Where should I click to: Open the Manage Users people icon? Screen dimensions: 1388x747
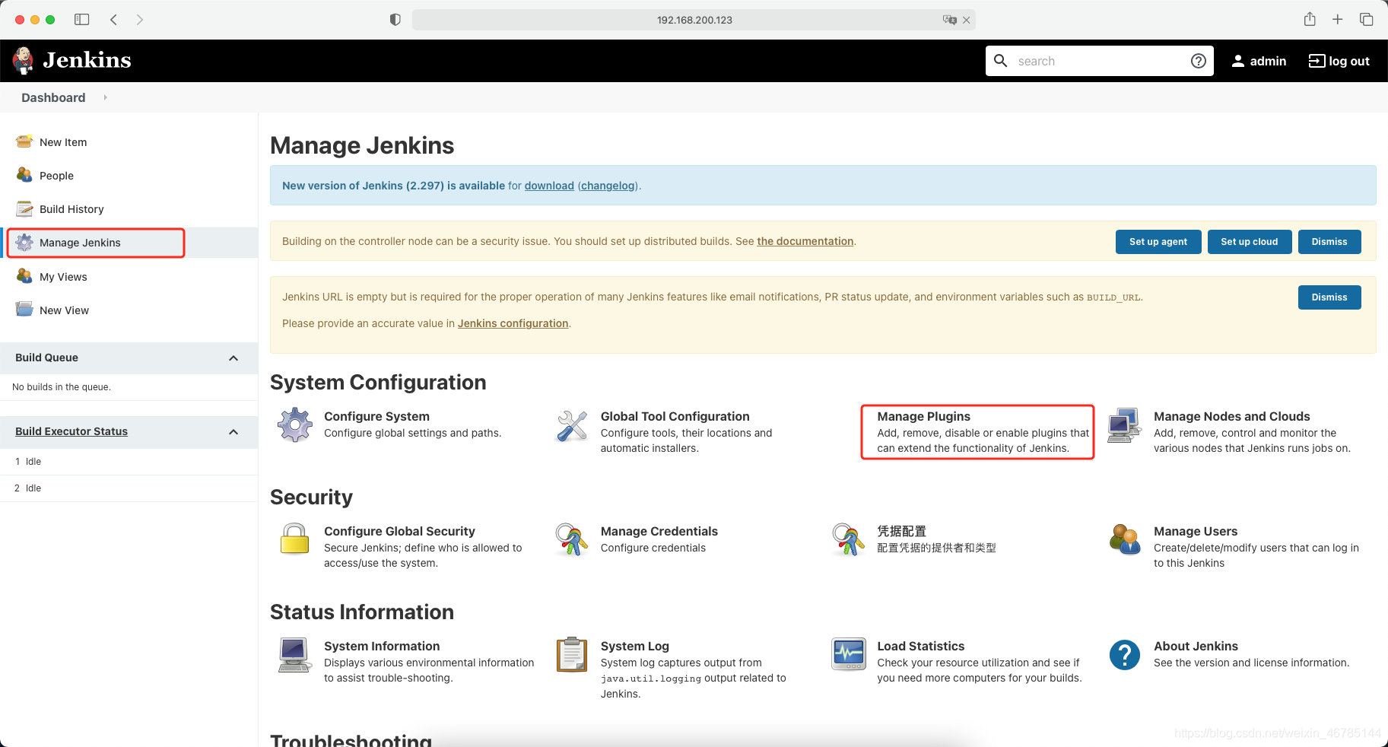1125,539
